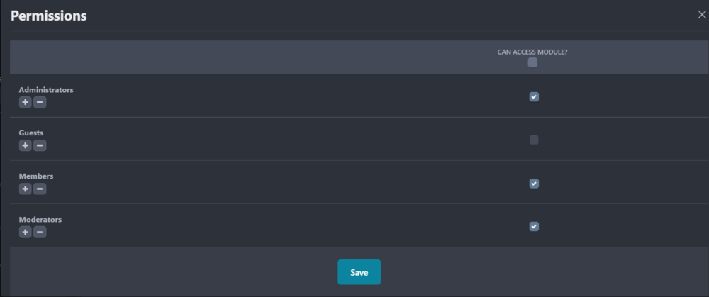This screenshot has height=297, width=709.
Task: Uncheck module access for Administrators
Action: click(534, 97)
